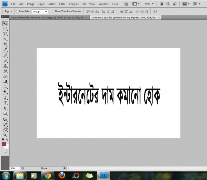Select the Move tool in the toolbox
This screenshot has width=207, height=180.
(5, 24)
